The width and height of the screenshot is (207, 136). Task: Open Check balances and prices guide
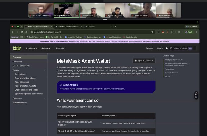coord(26,90)
